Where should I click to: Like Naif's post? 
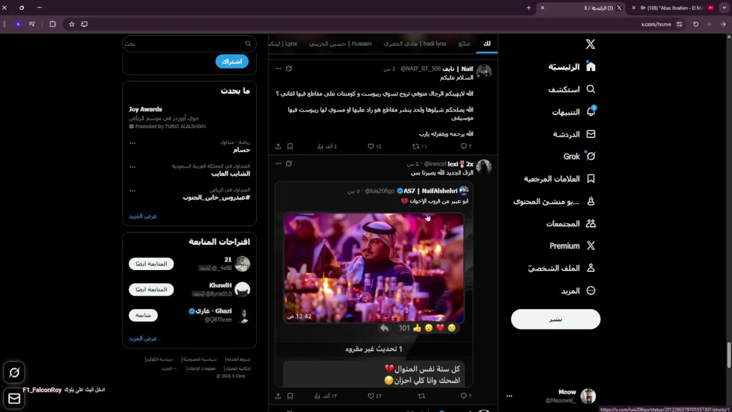[x=375, y=146]
